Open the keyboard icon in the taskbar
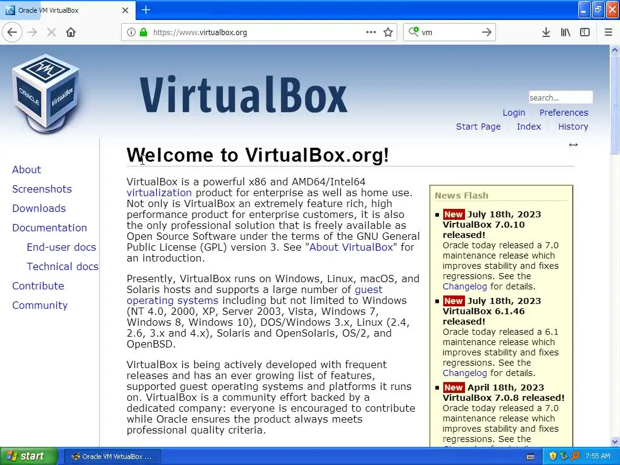The height and width of the screenshot is (465, 620). pos(530,457)
